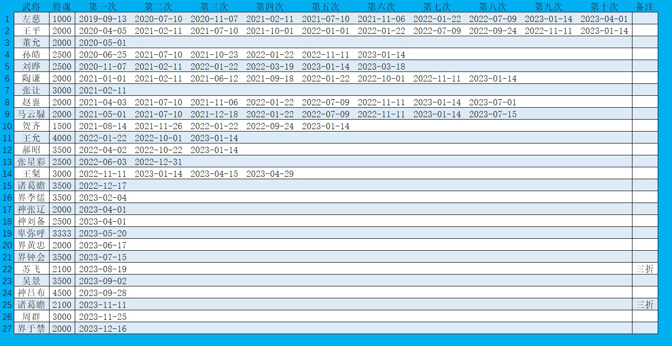Click the name cell 王粲
This screenshot has width=672, height=346.
(x=31, y=174)
